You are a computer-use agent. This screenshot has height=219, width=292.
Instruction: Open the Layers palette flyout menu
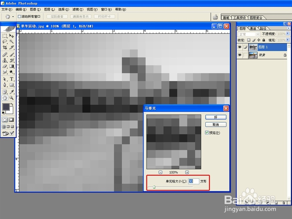[x=289, y=28]
